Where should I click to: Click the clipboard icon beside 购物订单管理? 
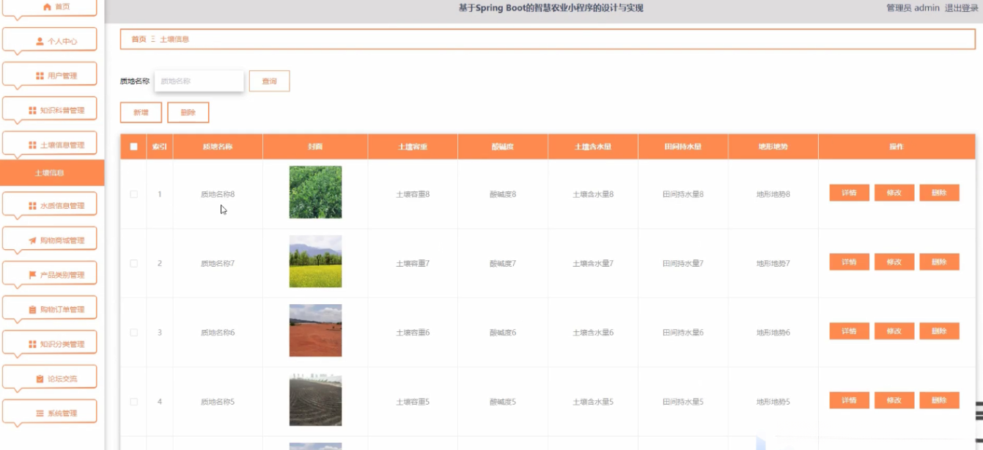32,310
